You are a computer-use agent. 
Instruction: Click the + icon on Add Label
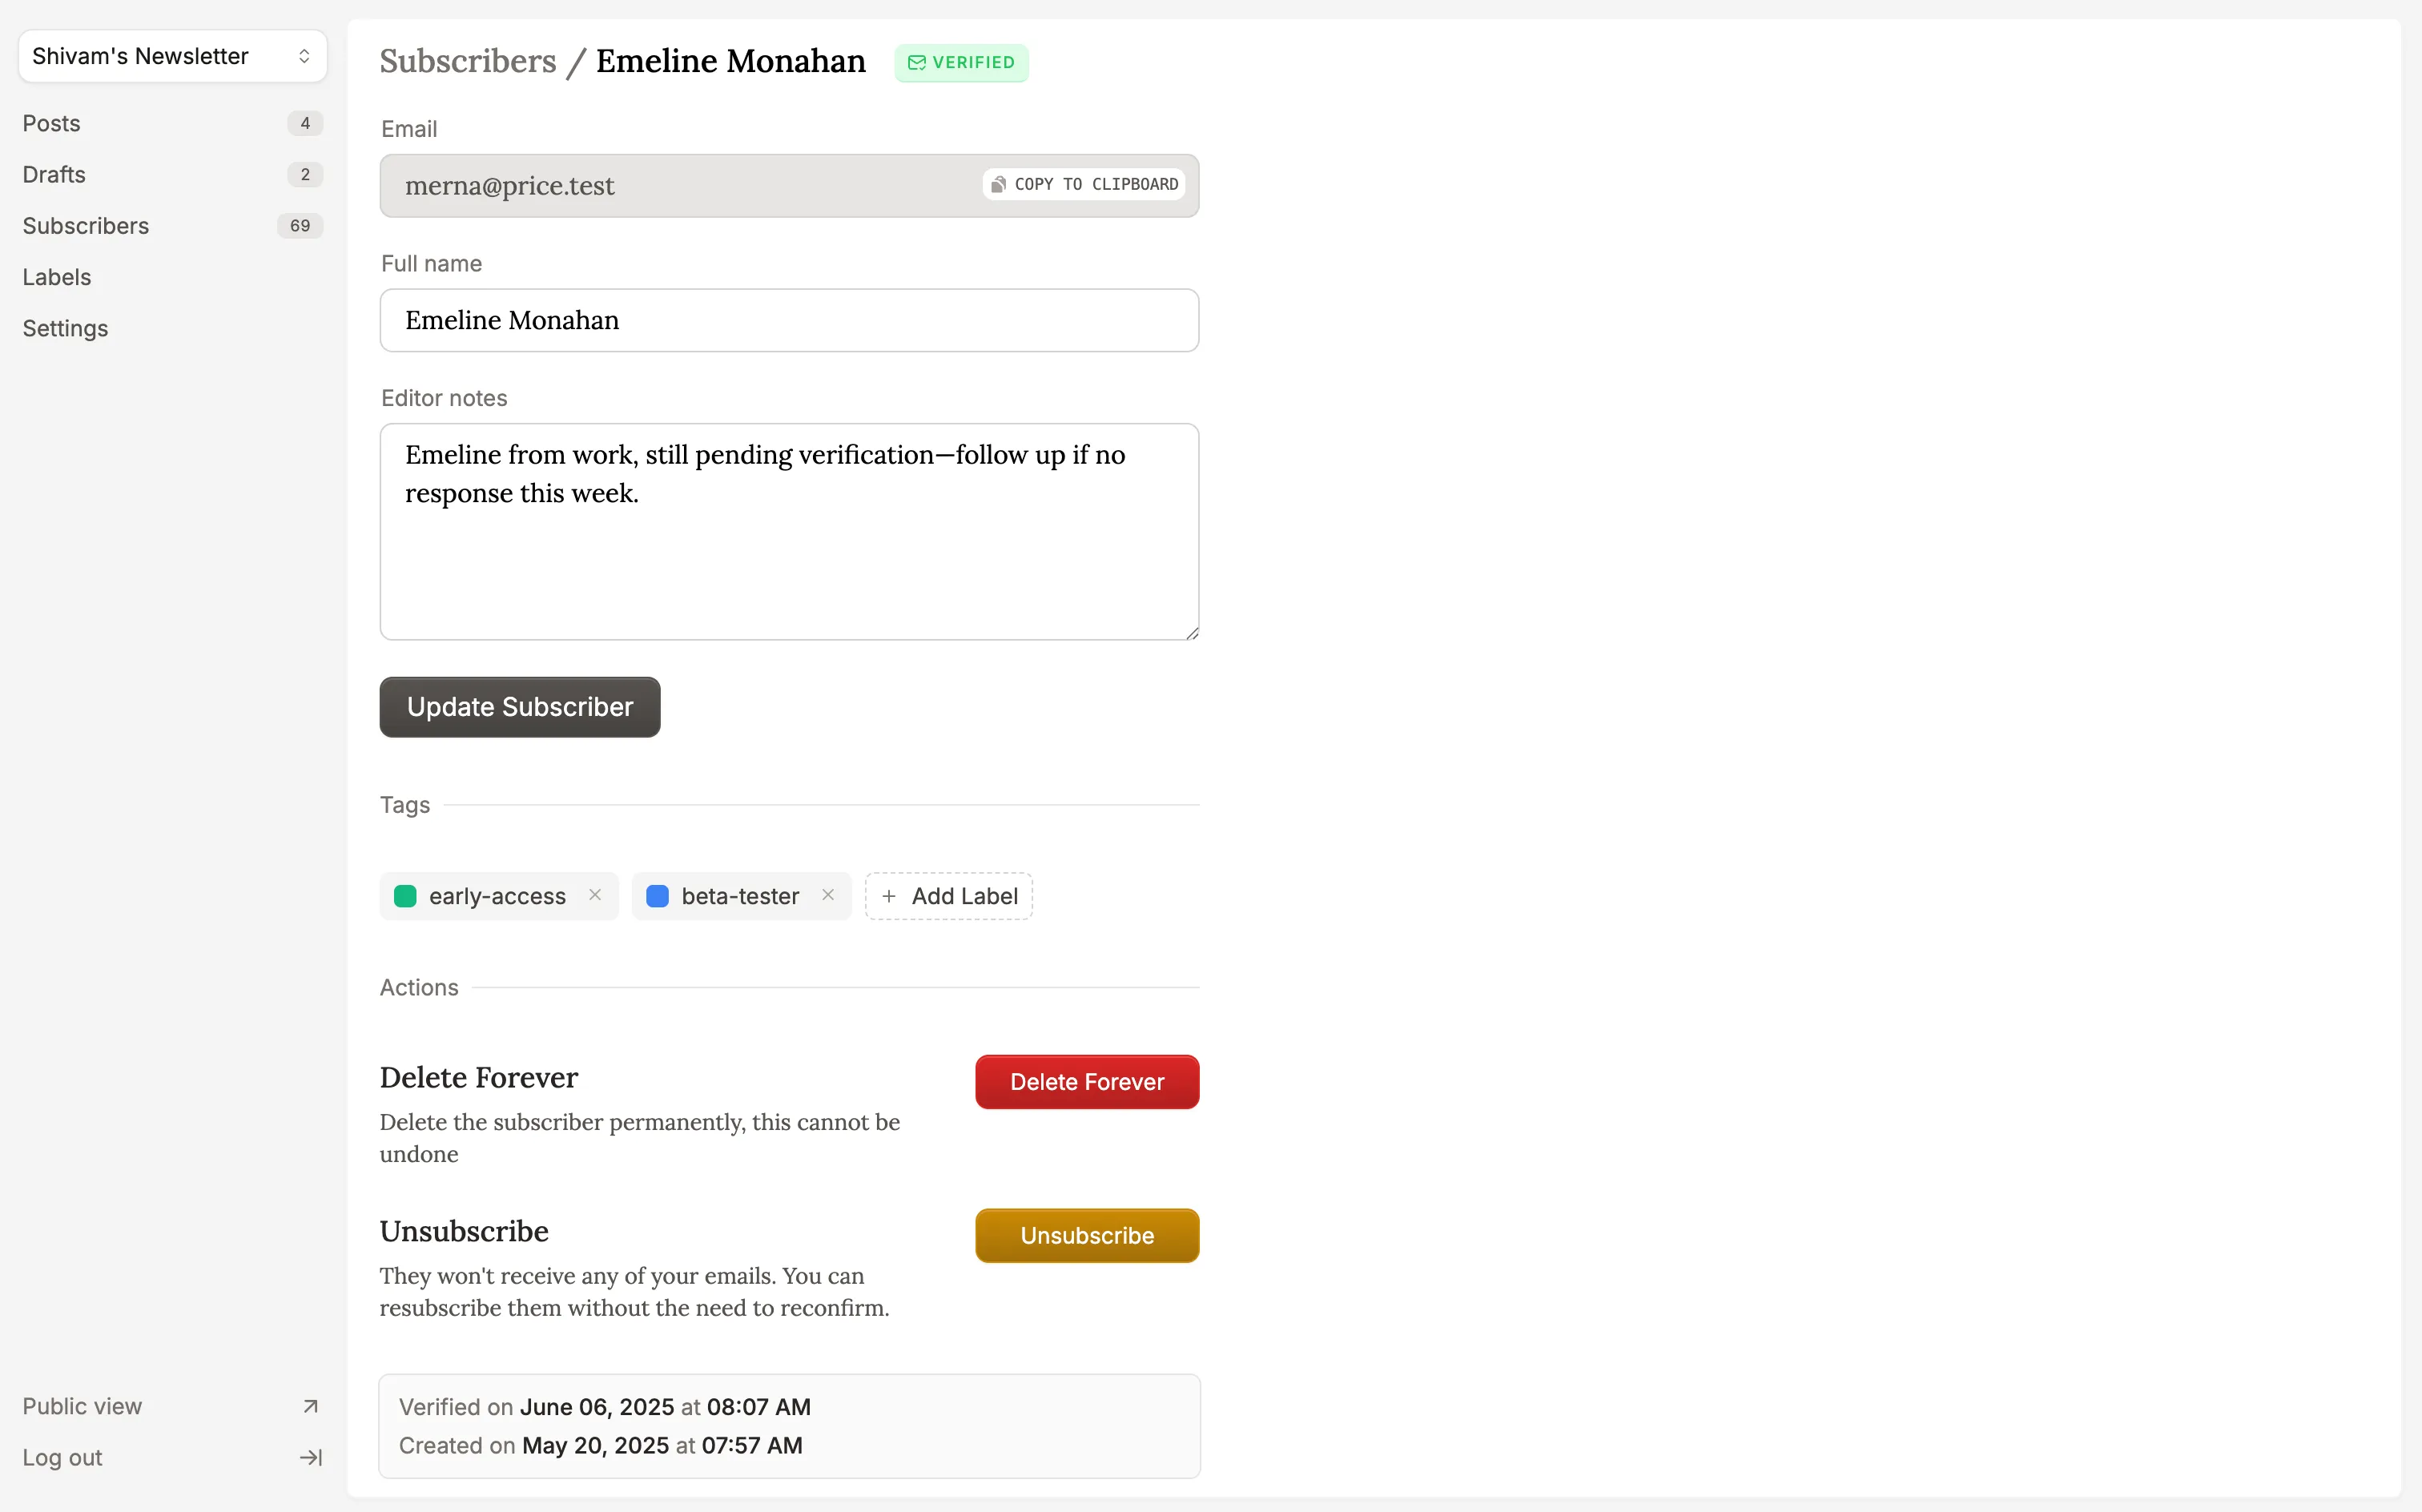(x=888, y=896)
